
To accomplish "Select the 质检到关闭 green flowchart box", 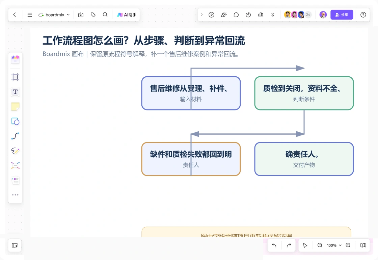I will tap(304, 93).
